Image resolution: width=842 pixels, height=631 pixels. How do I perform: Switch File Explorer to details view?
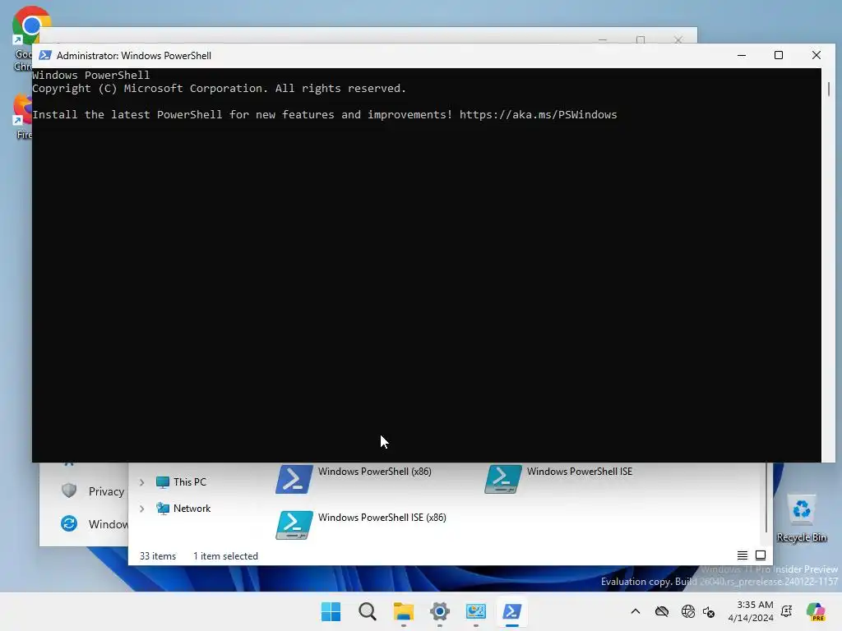[x=743, y=555]
